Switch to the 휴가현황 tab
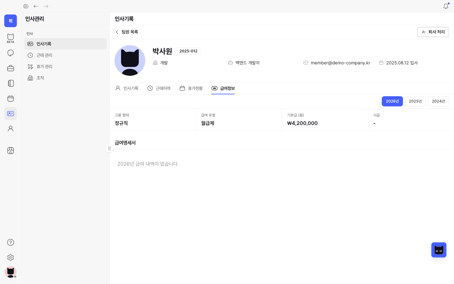Screen dimensions: 454x284 point(191,88)
